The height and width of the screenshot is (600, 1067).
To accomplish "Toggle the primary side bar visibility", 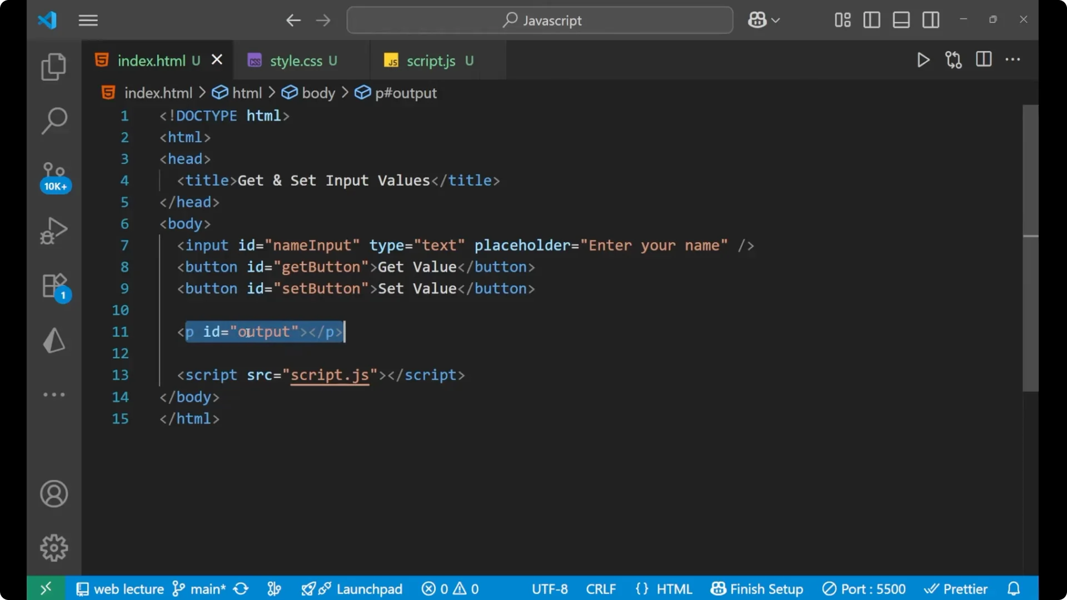I will (x=871, y=20).
